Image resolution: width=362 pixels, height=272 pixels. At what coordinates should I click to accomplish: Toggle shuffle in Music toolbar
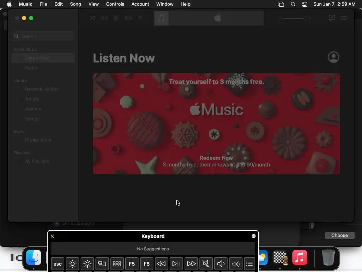pyautogui.click(x=92, y=18)
